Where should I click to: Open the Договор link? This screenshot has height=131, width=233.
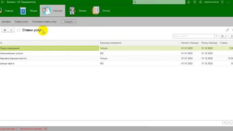6,22
